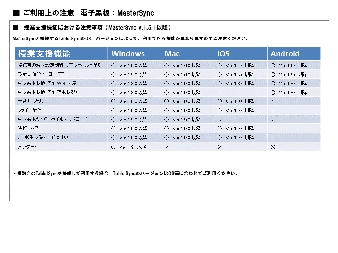The width and height of the screenshot is (338, 253).
Task: Select the アンケート row label
Action: 27,147
